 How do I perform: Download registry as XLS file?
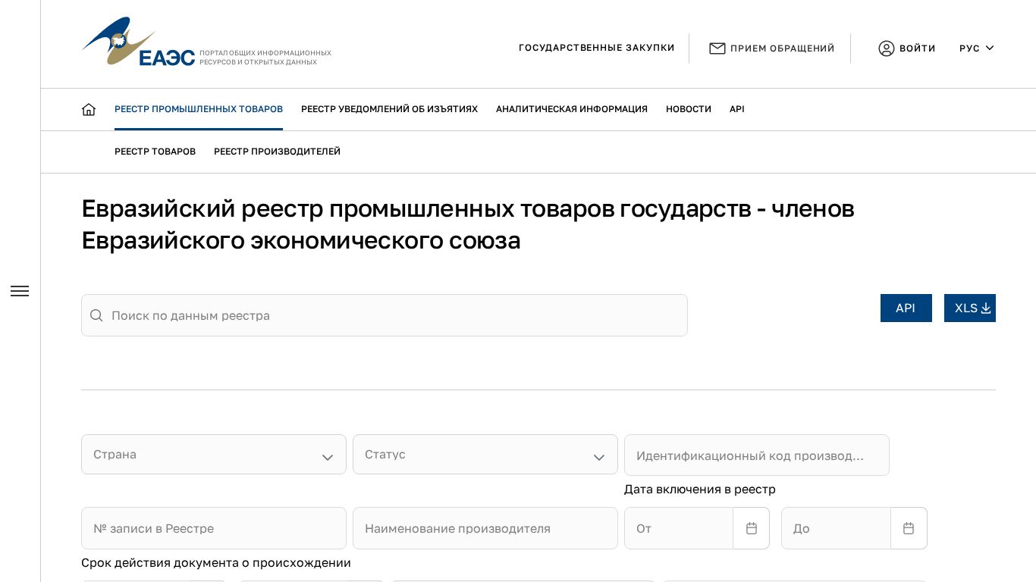[x=969, y=308]
